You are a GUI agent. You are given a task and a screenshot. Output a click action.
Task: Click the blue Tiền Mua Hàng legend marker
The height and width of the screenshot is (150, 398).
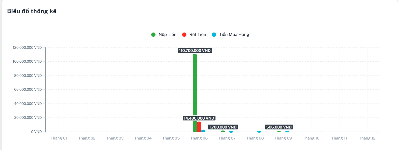(x=214, y=35)
